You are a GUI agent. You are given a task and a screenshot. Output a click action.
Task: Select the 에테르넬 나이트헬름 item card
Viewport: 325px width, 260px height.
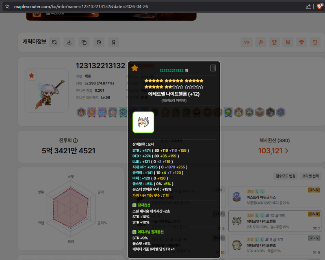(275, 221)
